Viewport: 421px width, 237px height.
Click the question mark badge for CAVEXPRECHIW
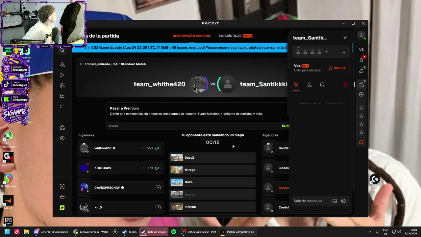pos(158,188)
